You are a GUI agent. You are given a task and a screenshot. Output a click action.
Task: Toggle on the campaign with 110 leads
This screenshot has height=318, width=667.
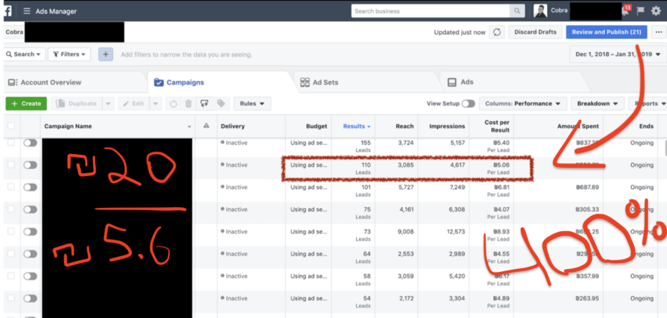click(x=30, y=165)
